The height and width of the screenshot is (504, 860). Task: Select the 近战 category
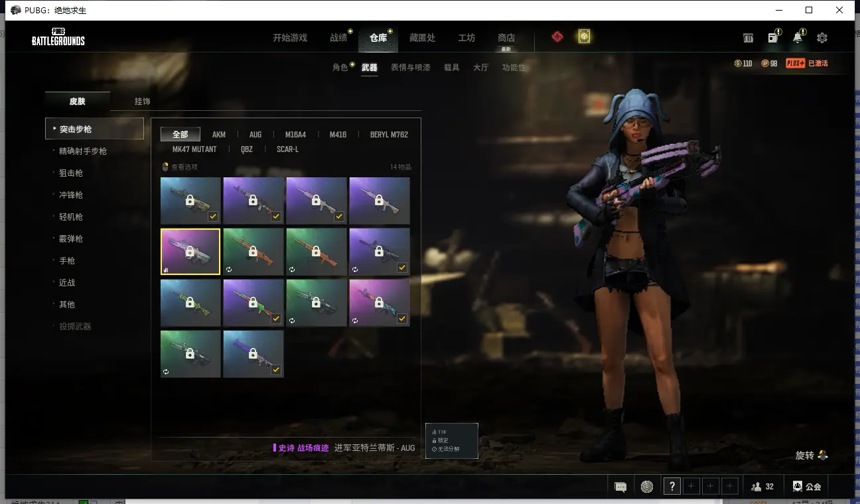pos(67,283)
